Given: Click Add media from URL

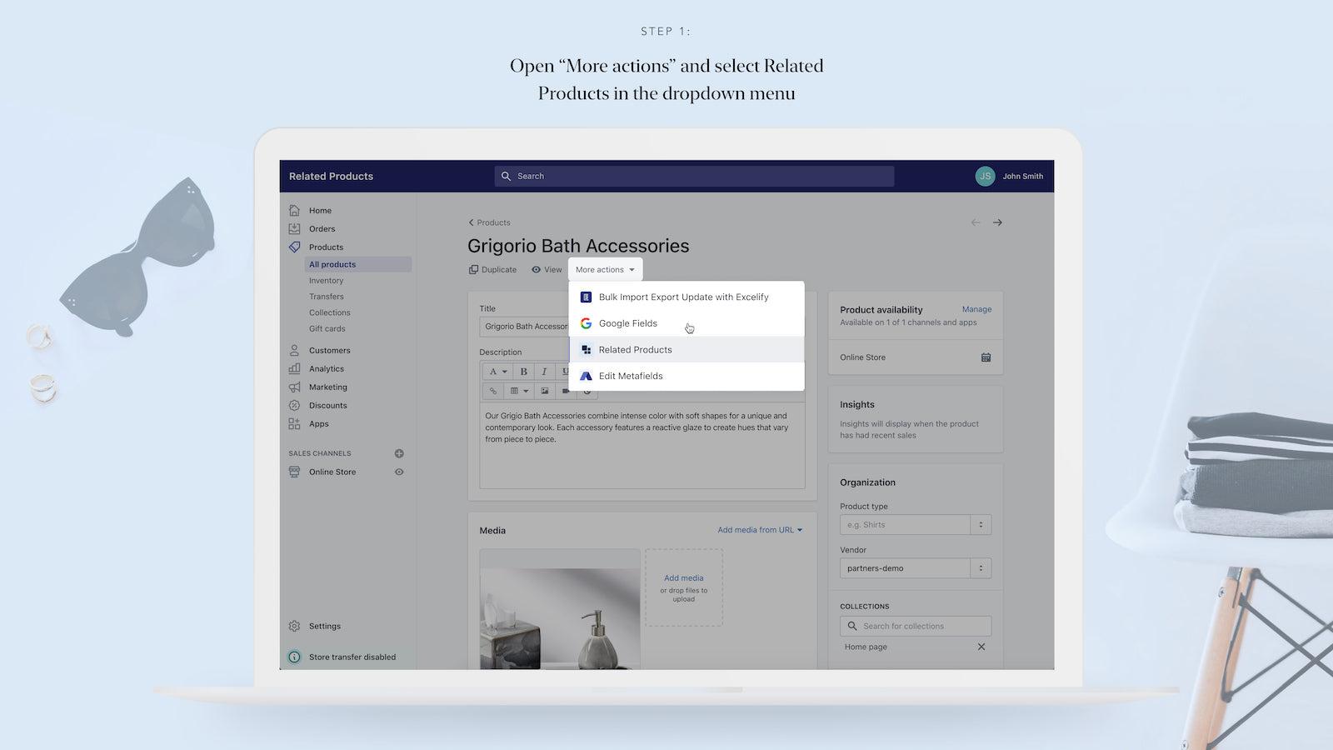Looking at the screenshot, I should point(755,529).
